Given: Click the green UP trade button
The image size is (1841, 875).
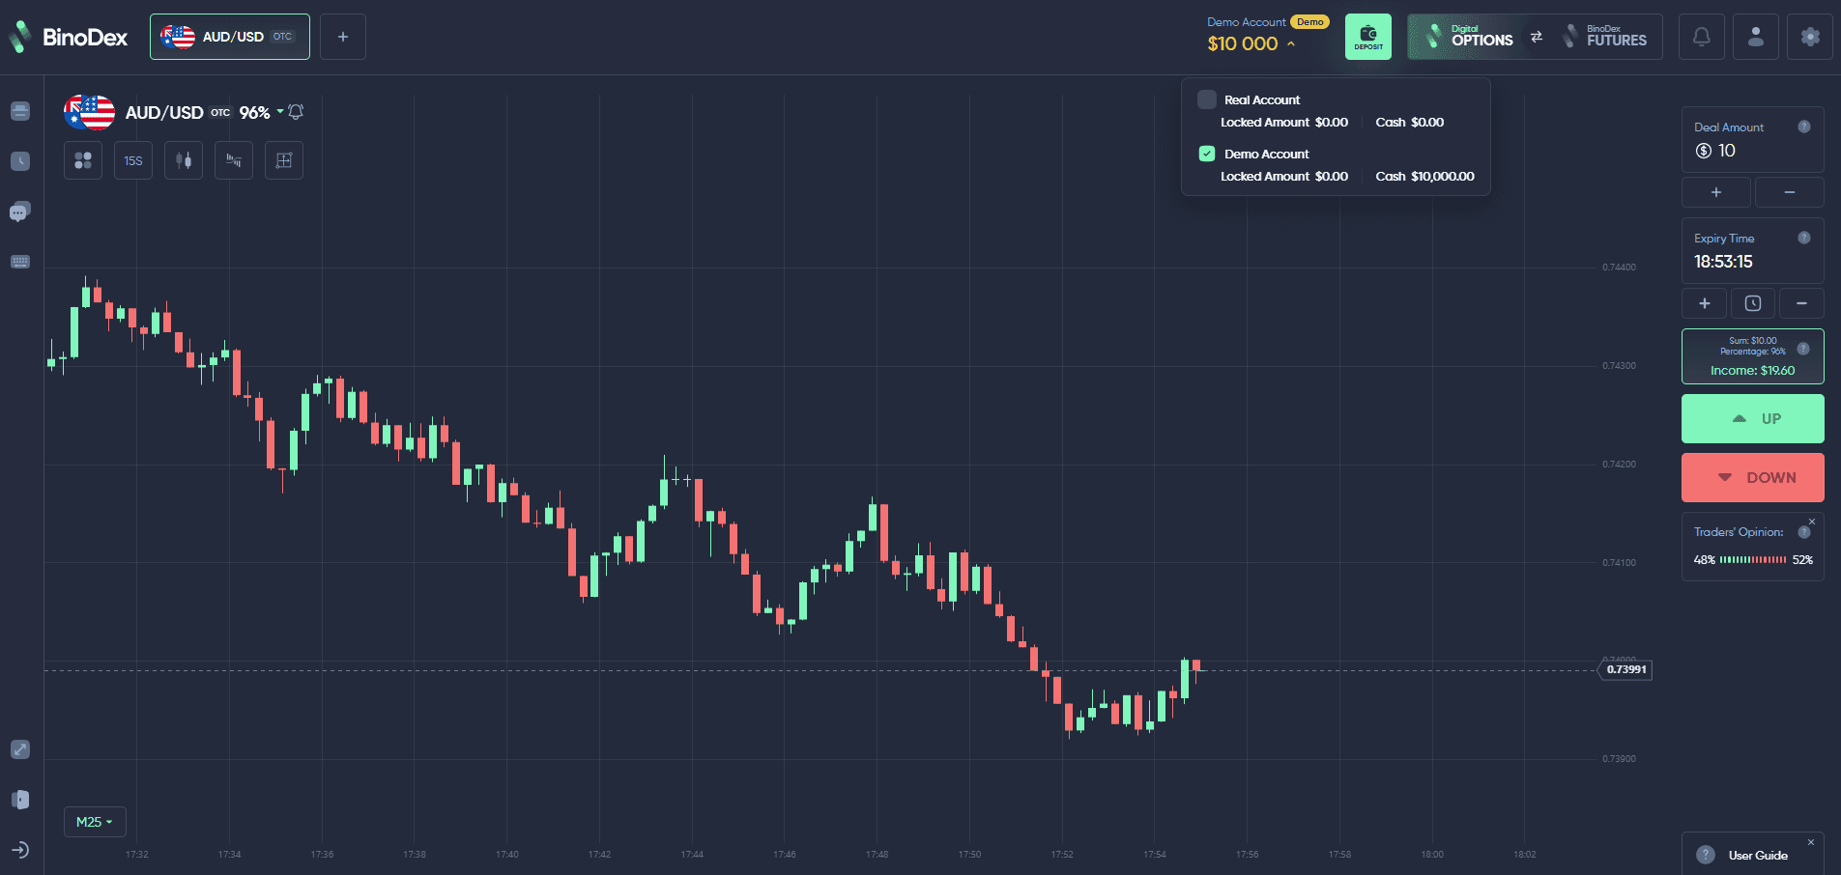Looking at the screenshot, I should coord(1753,418).
